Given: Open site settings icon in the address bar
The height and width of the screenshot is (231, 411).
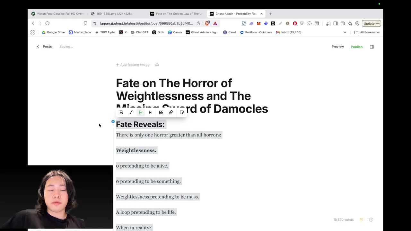Looking at the screenshot, I should (95, 23).
